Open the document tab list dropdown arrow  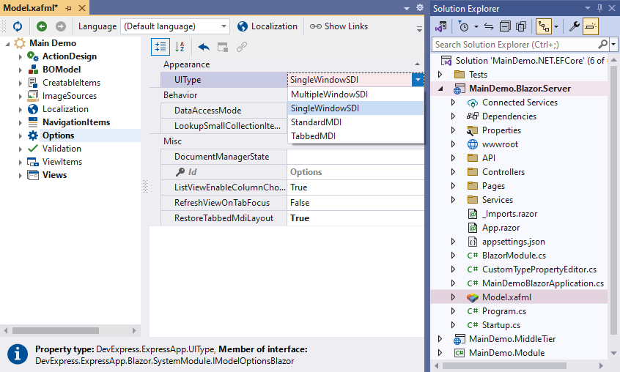click(x=407, y=8)
